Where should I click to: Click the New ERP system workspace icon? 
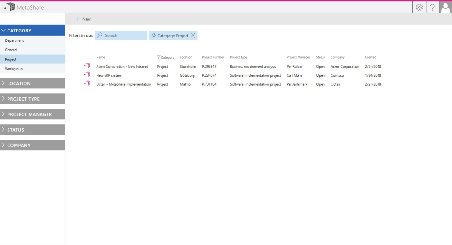(x=88, y=75)
